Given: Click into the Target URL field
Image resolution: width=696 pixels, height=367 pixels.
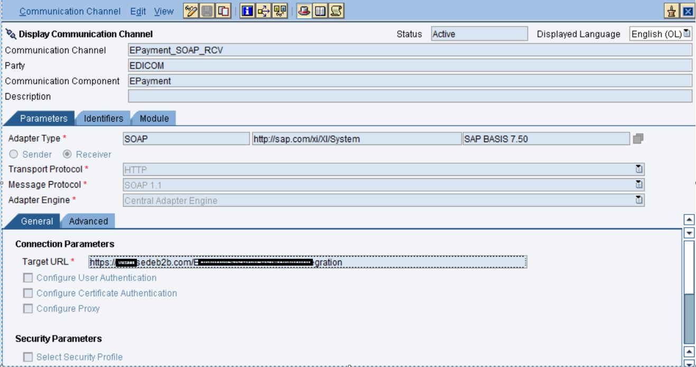Looking at the screenshot, I should pyautogui.click(x=307, y=262).
